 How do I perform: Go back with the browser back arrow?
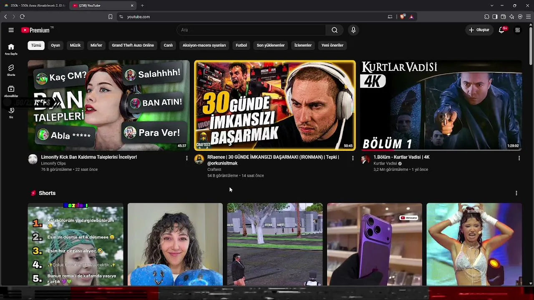pyautogui.click(x=5, y=17)
